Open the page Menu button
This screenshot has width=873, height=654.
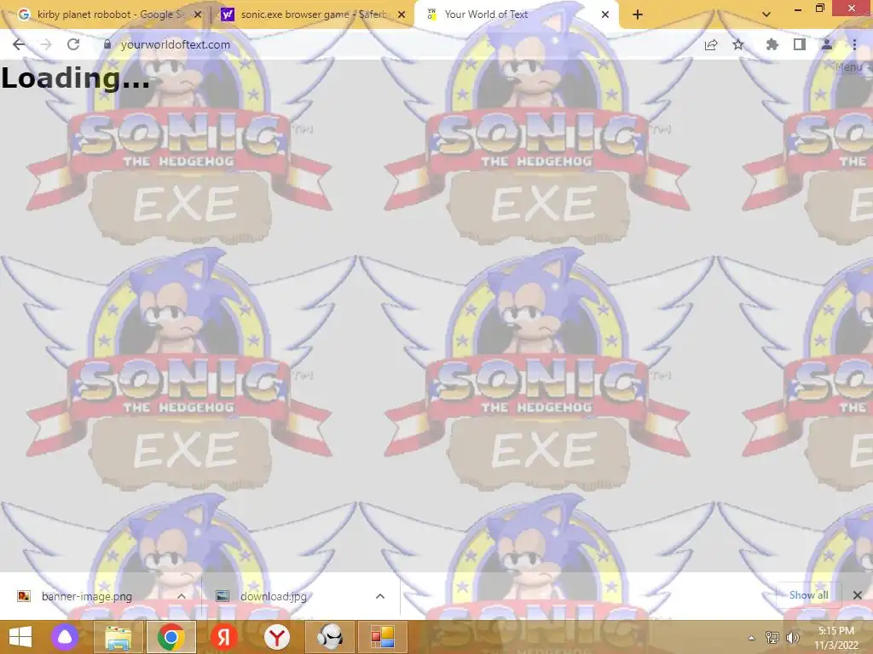[852, 67]
